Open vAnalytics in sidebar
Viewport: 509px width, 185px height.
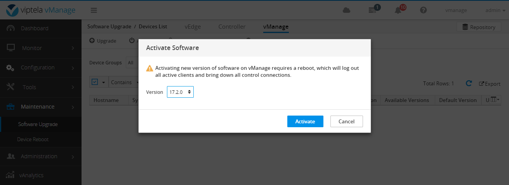coord(31,175)
